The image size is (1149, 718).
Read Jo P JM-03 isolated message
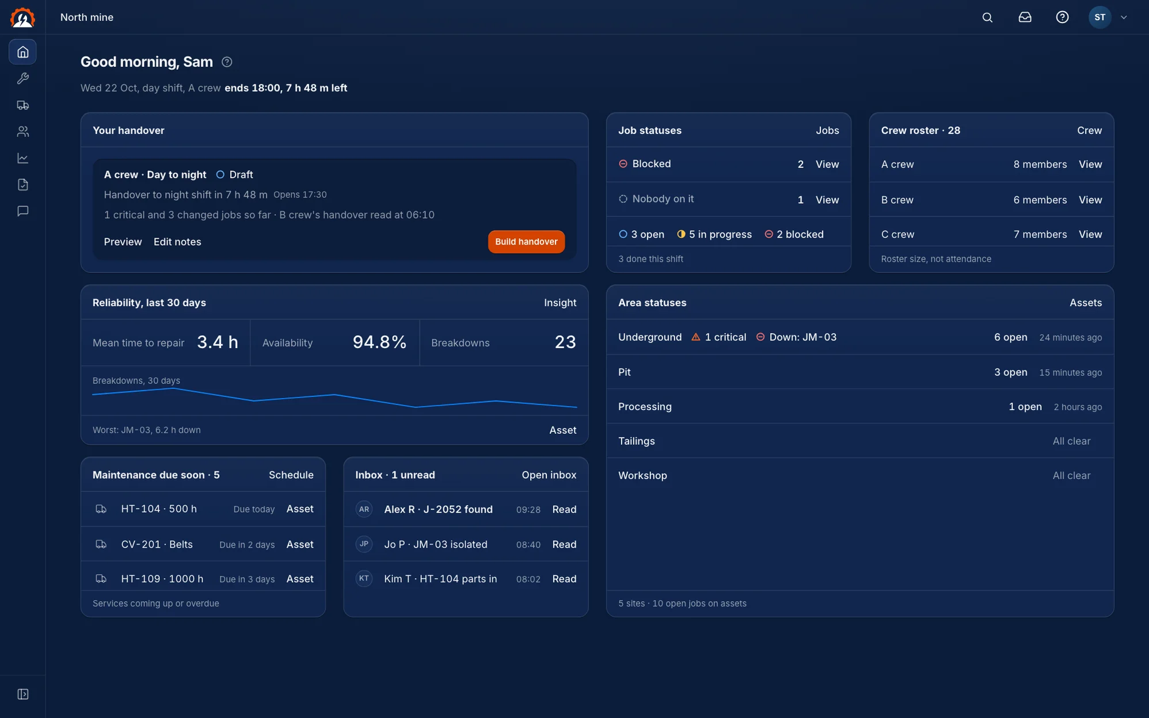(564, 544)
